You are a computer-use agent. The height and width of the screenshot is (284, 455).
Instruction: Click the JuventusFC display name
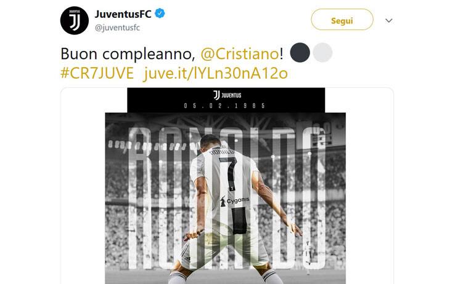(123, 14)
